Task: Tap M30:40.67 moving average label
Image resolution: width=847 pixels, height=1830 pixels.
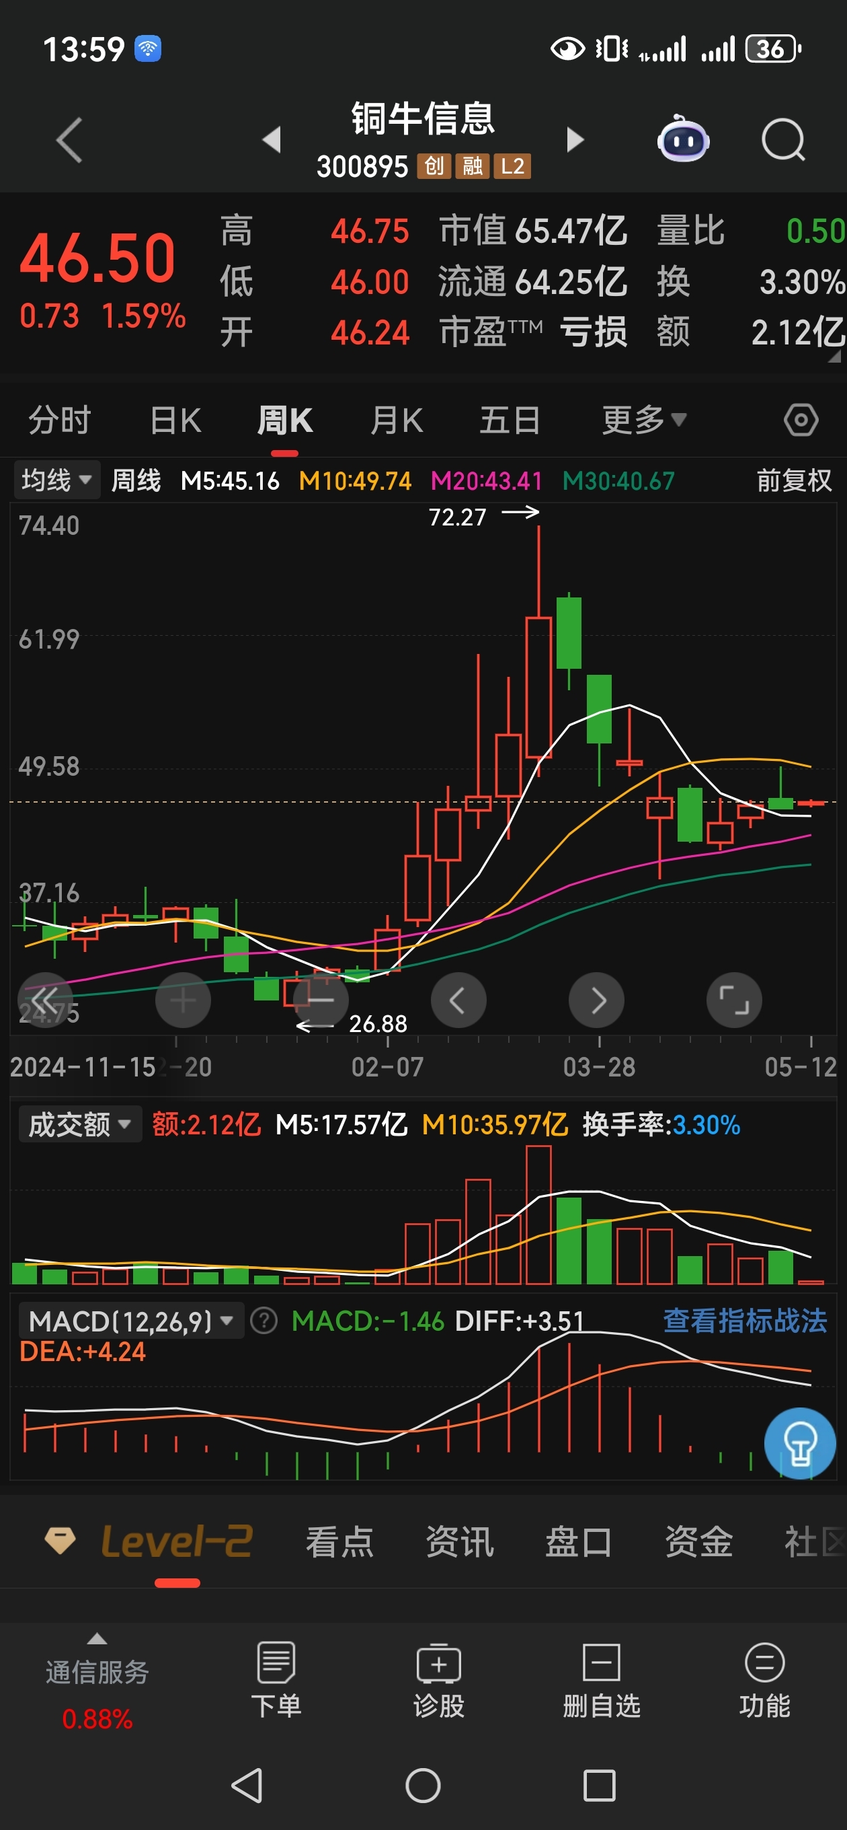Action: 618,480
